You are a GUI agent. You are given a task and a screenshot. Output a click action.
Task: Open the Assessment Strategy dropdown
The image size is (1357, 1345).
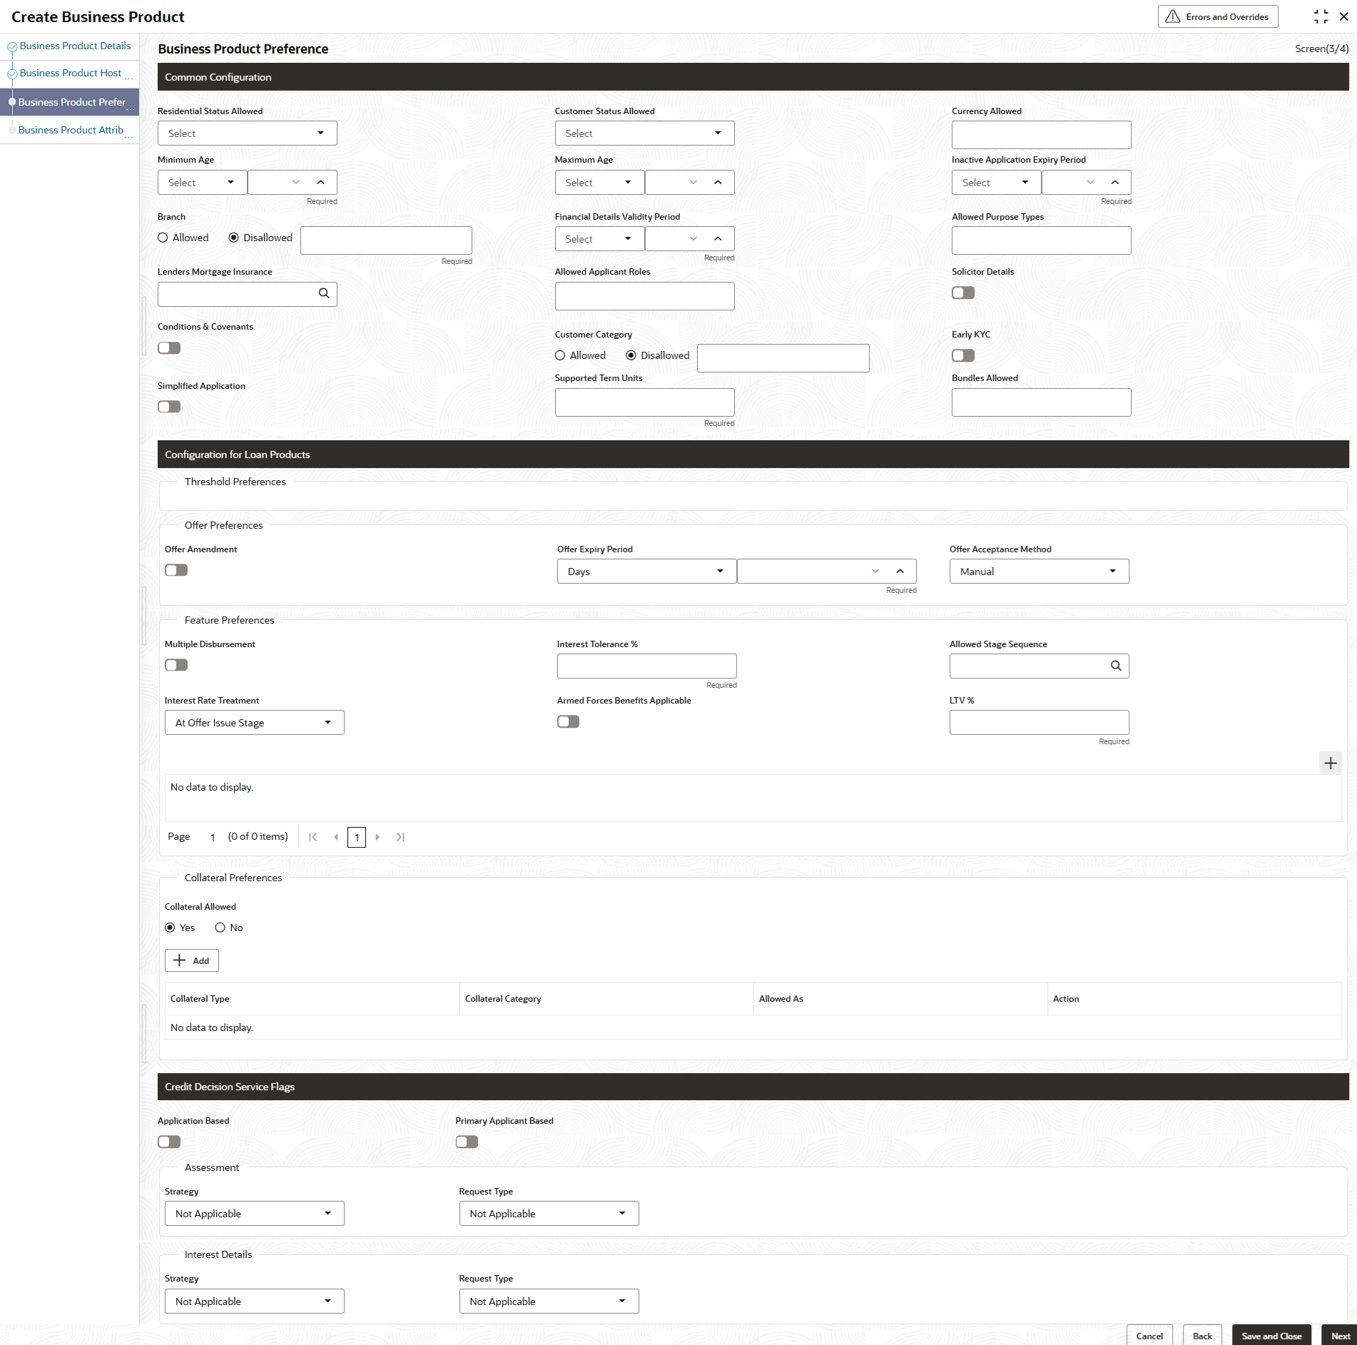[254, 1214]
